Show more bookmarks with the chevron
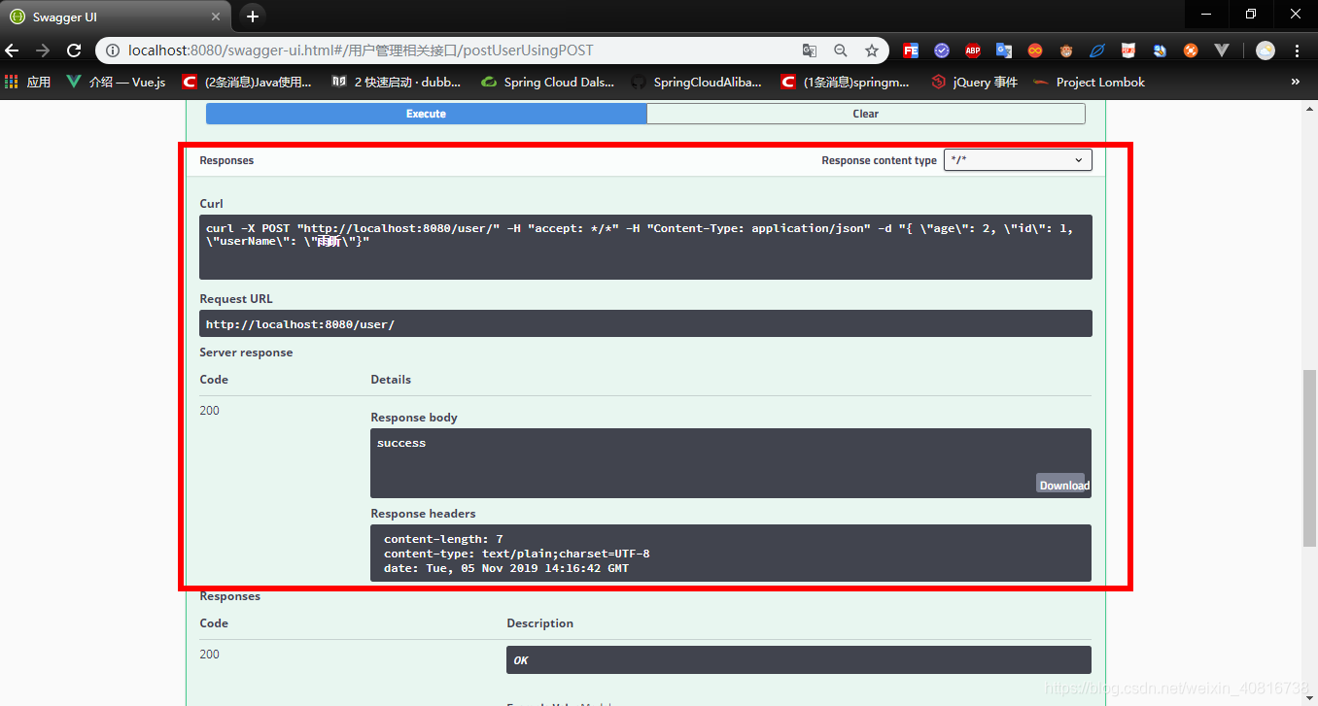Viewport: 1318px width, 706px height. [1295, 83]
